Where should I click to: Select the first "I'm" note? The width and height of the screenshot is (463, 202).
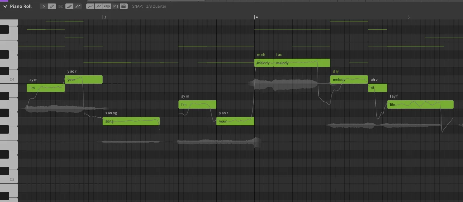point(46,88)
